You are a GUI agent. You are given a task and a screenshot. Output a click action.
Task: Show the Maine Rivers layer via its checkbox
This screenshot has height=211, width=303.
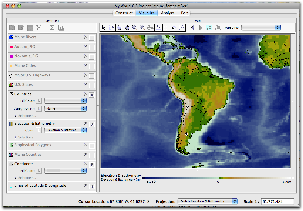pos(92,38)
